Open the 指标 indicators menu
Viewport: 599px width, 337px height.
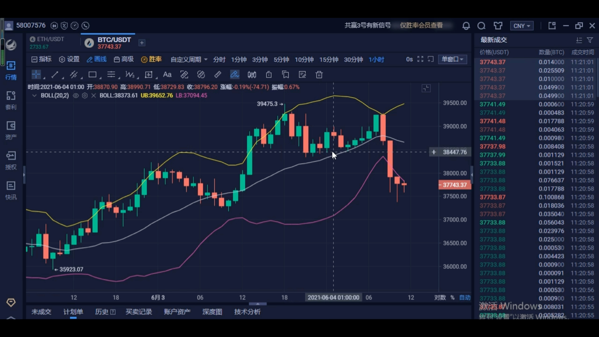pyautogui.click(x=41, y=59)
